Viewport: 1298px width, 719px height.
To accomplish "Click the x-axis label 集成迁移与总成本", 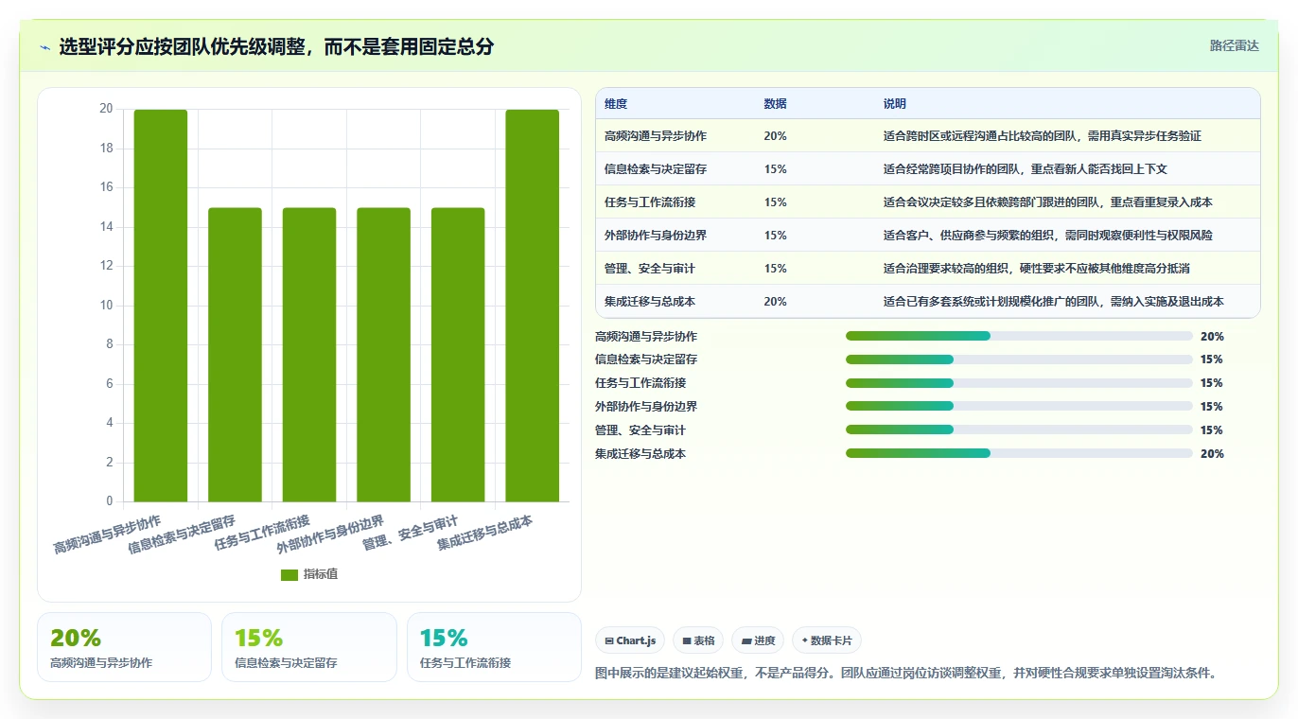I will [x=485, y=535].
